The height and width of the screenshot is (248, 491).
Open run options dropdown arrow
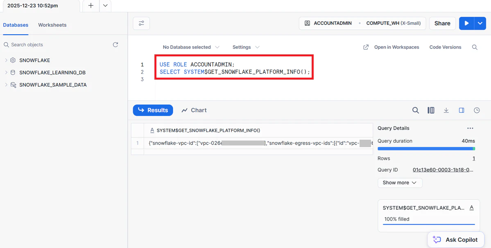coord(480,23)
